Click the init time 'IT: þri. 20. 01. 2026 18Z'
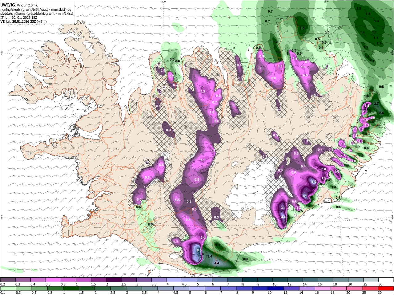394x295 pixels. 19,18
